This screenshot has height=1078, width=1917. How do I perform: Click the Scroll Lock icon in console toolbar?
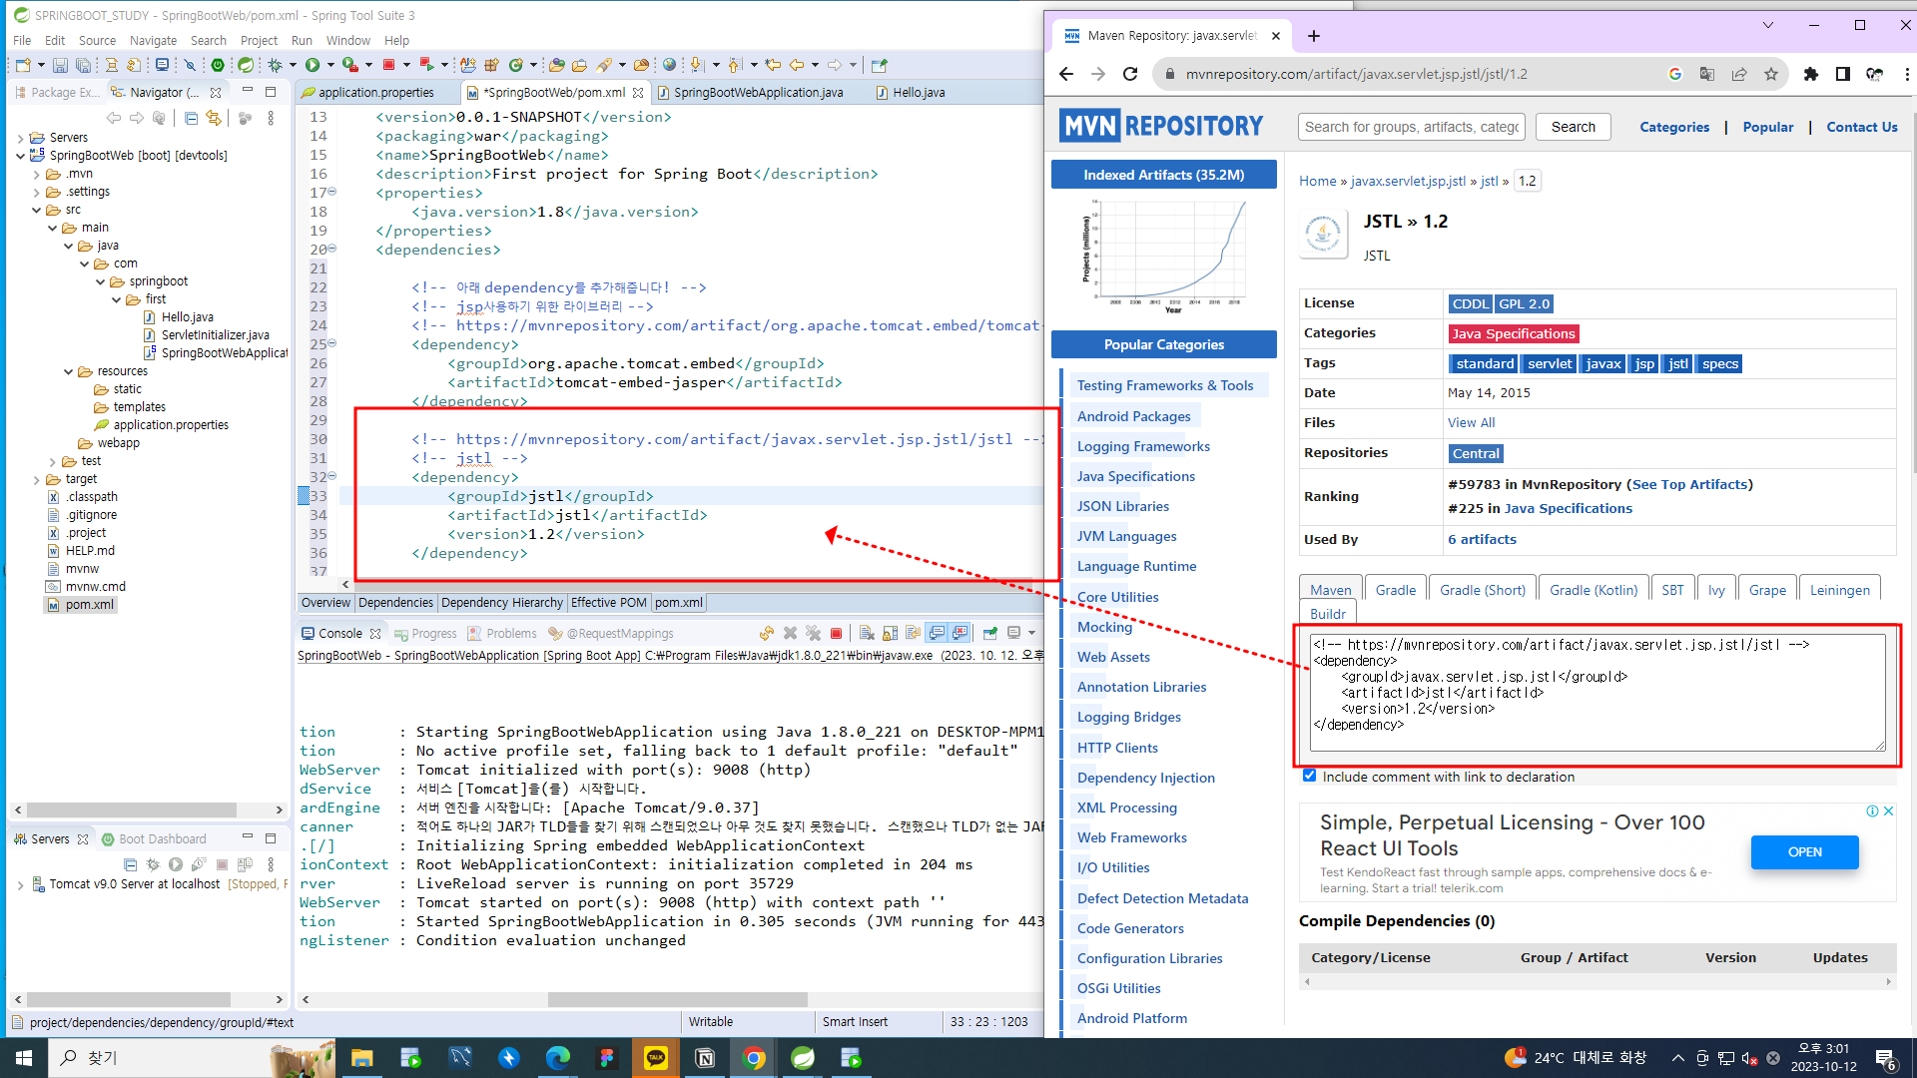(890, 633)
